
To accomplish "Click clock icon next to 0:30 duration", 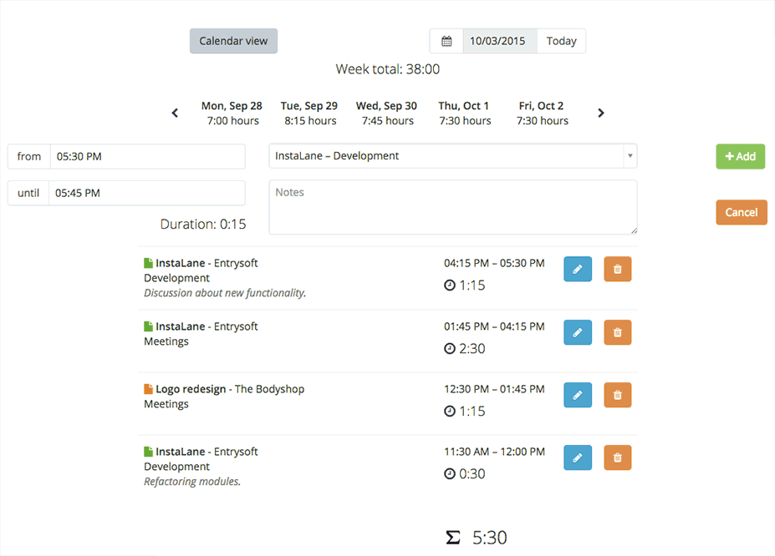I will pos(449,474).
